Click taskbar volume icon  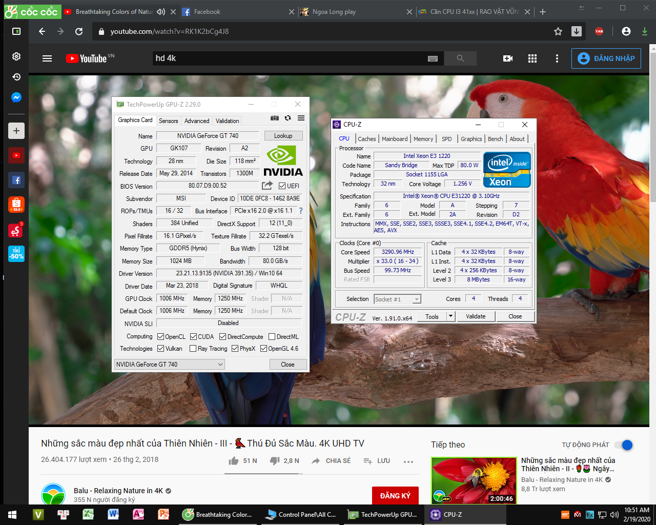click(x=614, y=515)
